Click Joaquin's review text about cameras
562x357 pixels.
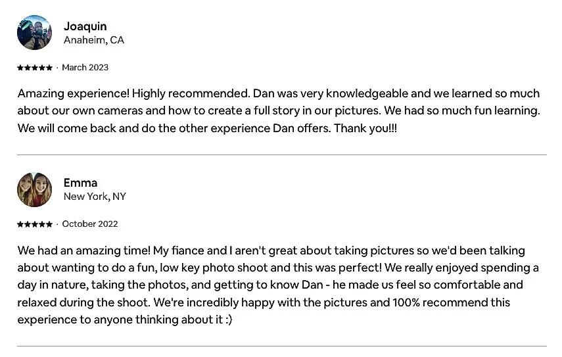(x=279, y=110)
